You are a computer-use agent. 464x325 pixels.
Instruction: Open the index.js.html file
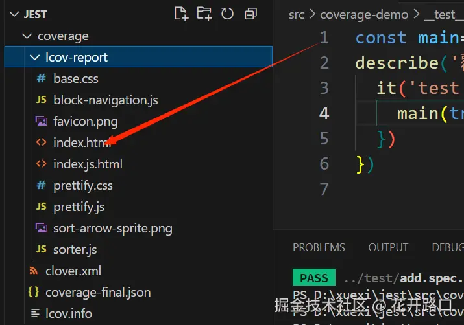(88, 164)
